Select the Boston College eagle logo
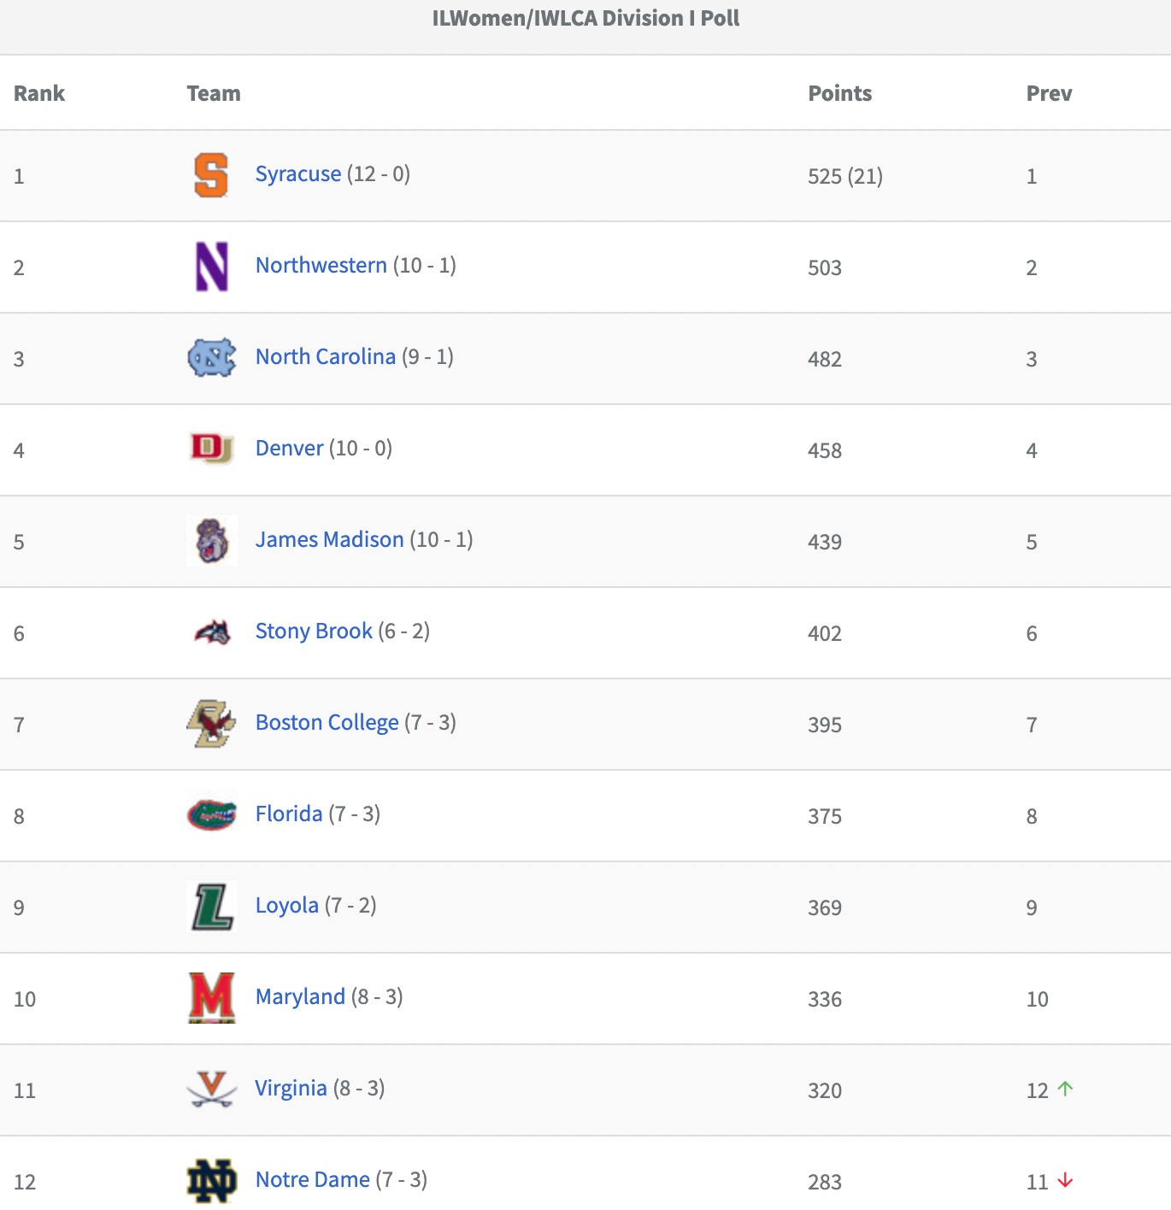 tap(211, 724)
